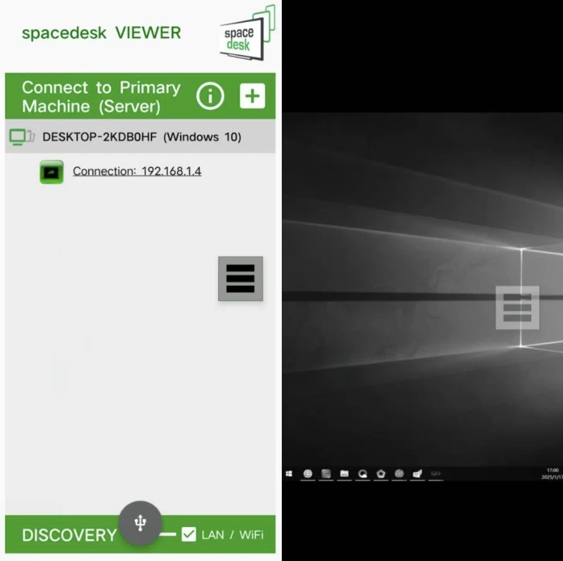Open File Explorer from the taskbar
Viewport: 563px width, 561px height.
pyautogui.click(x=344, y=474)
